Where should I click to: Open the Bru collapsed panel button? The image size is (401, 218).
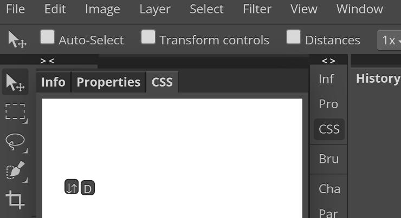click(x=328, y=159)
